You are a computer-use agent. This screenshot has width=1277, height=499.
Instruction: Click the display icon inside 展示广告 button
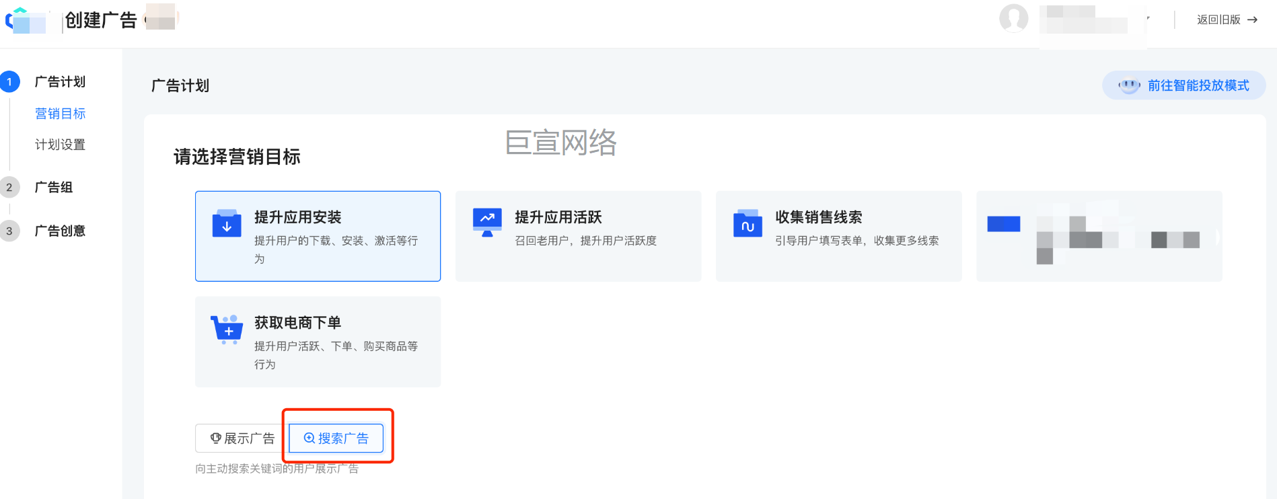215,438
